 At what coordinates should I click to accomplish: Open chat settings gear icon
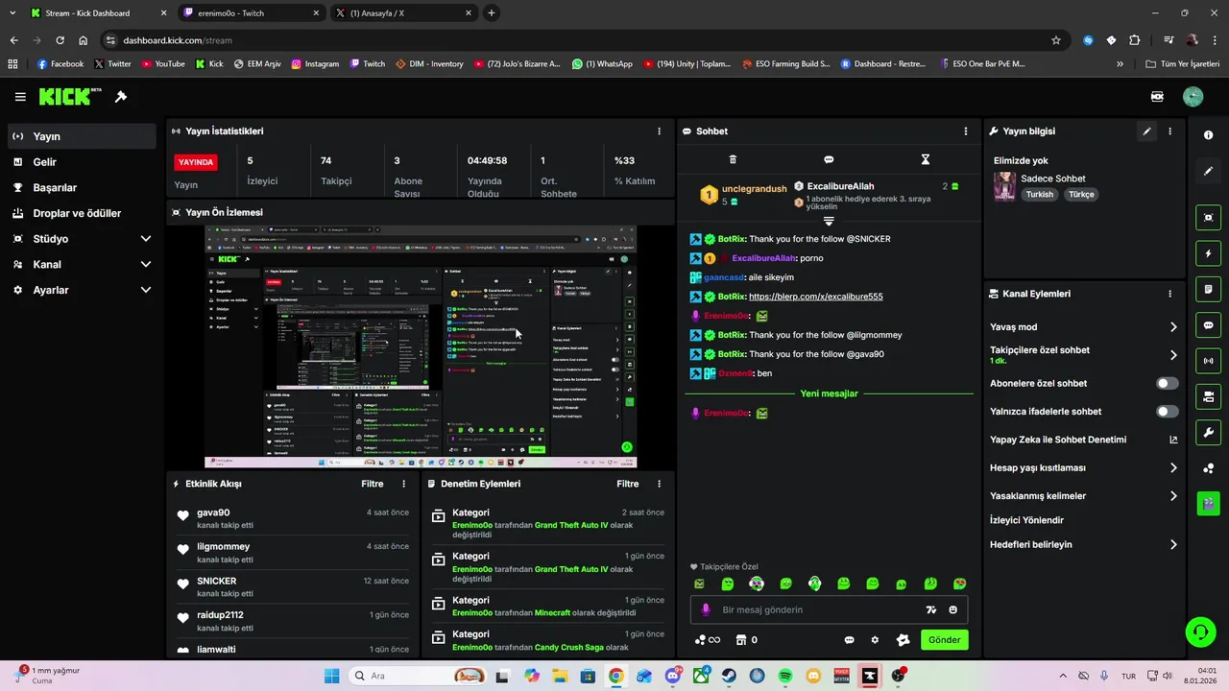[875, 640]
